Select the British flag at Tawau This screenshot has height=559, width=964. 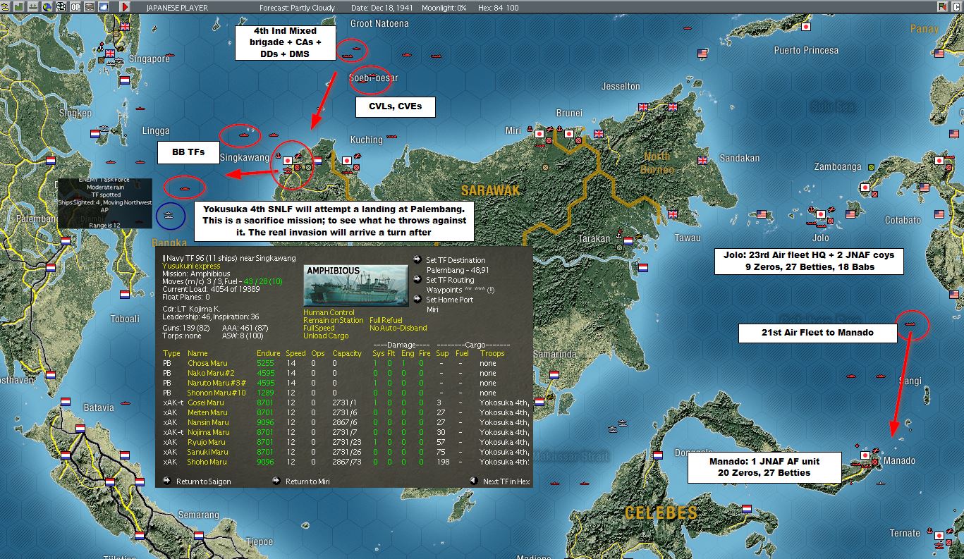pyautogui.click(x=672, y=214)
